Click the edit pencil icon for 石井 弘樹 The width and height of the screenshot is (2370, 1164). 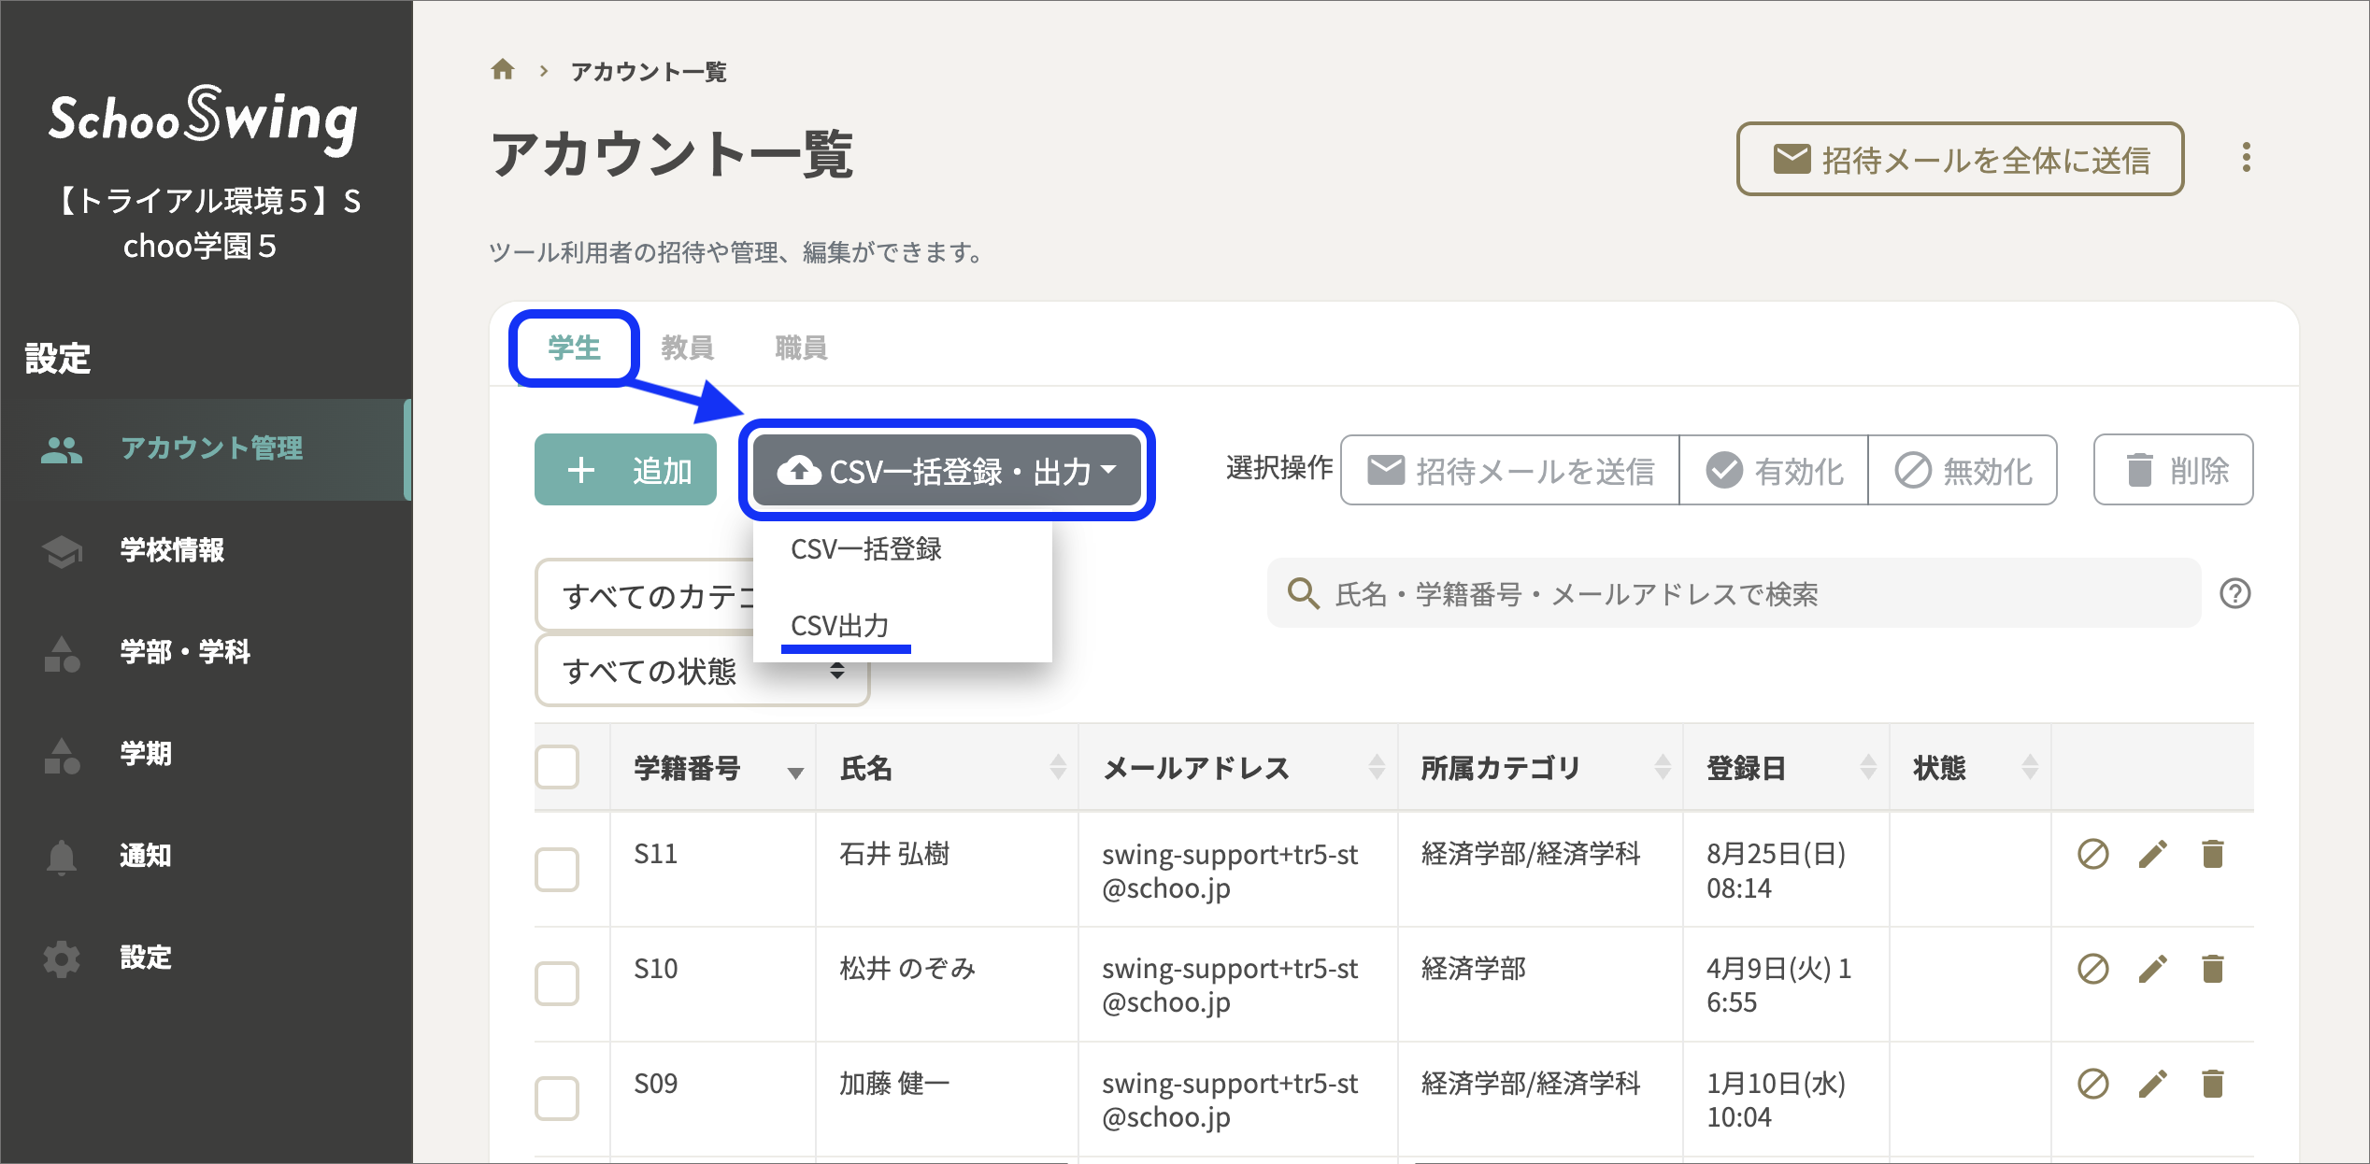tap(2153, 853)
